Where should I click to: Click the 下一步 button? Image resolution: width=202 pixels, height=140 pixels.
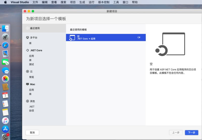(192, 132)
